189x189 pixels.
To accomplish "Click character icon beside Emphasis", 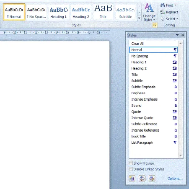I will 176,93.
